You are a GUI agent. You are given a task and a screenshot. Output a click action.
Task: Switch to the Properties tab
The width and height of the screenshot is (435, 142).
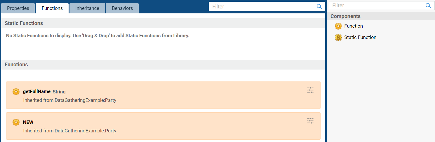pyautogui.click(x=18, y=8)
